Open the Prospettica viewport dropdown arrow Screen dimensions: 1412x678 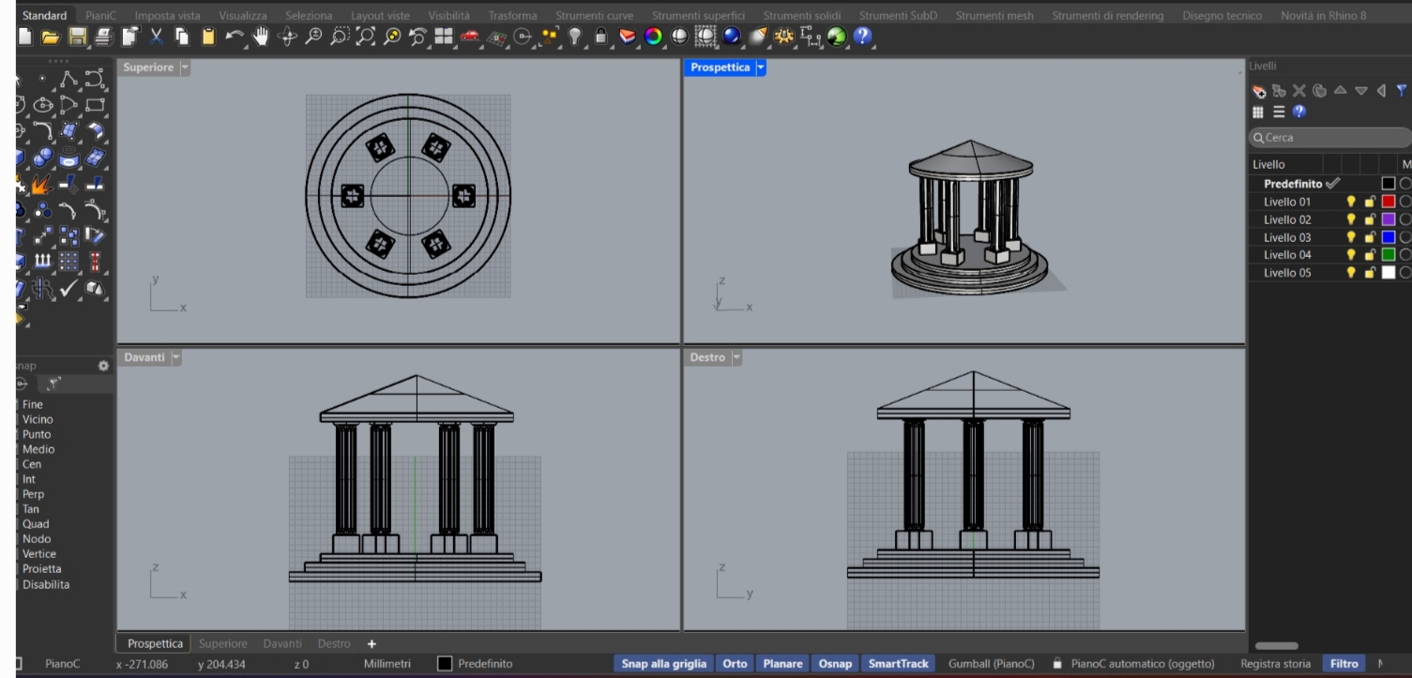761,68
